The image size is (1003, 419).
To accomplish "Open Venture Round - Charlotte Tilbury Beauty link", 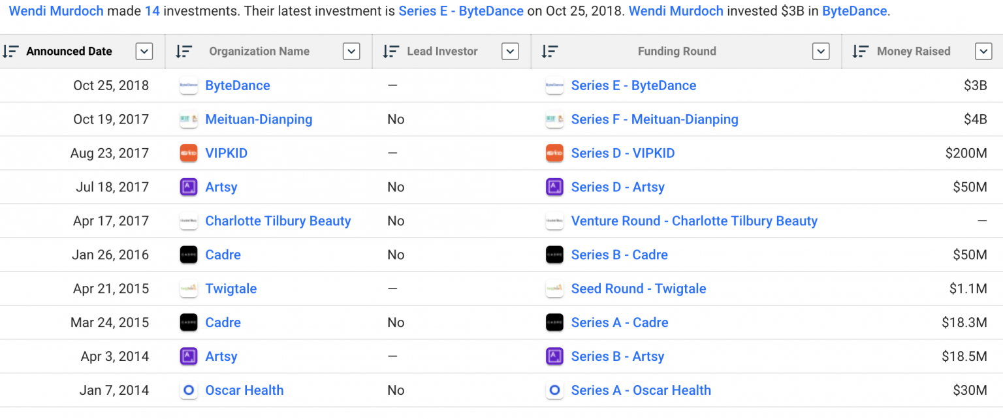I will [694, 221].
